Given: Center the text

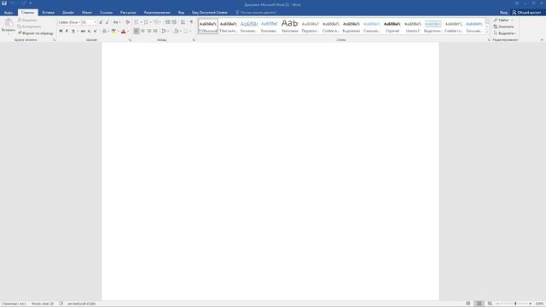Looking at the screenshot, I should (x=142, y=32).
